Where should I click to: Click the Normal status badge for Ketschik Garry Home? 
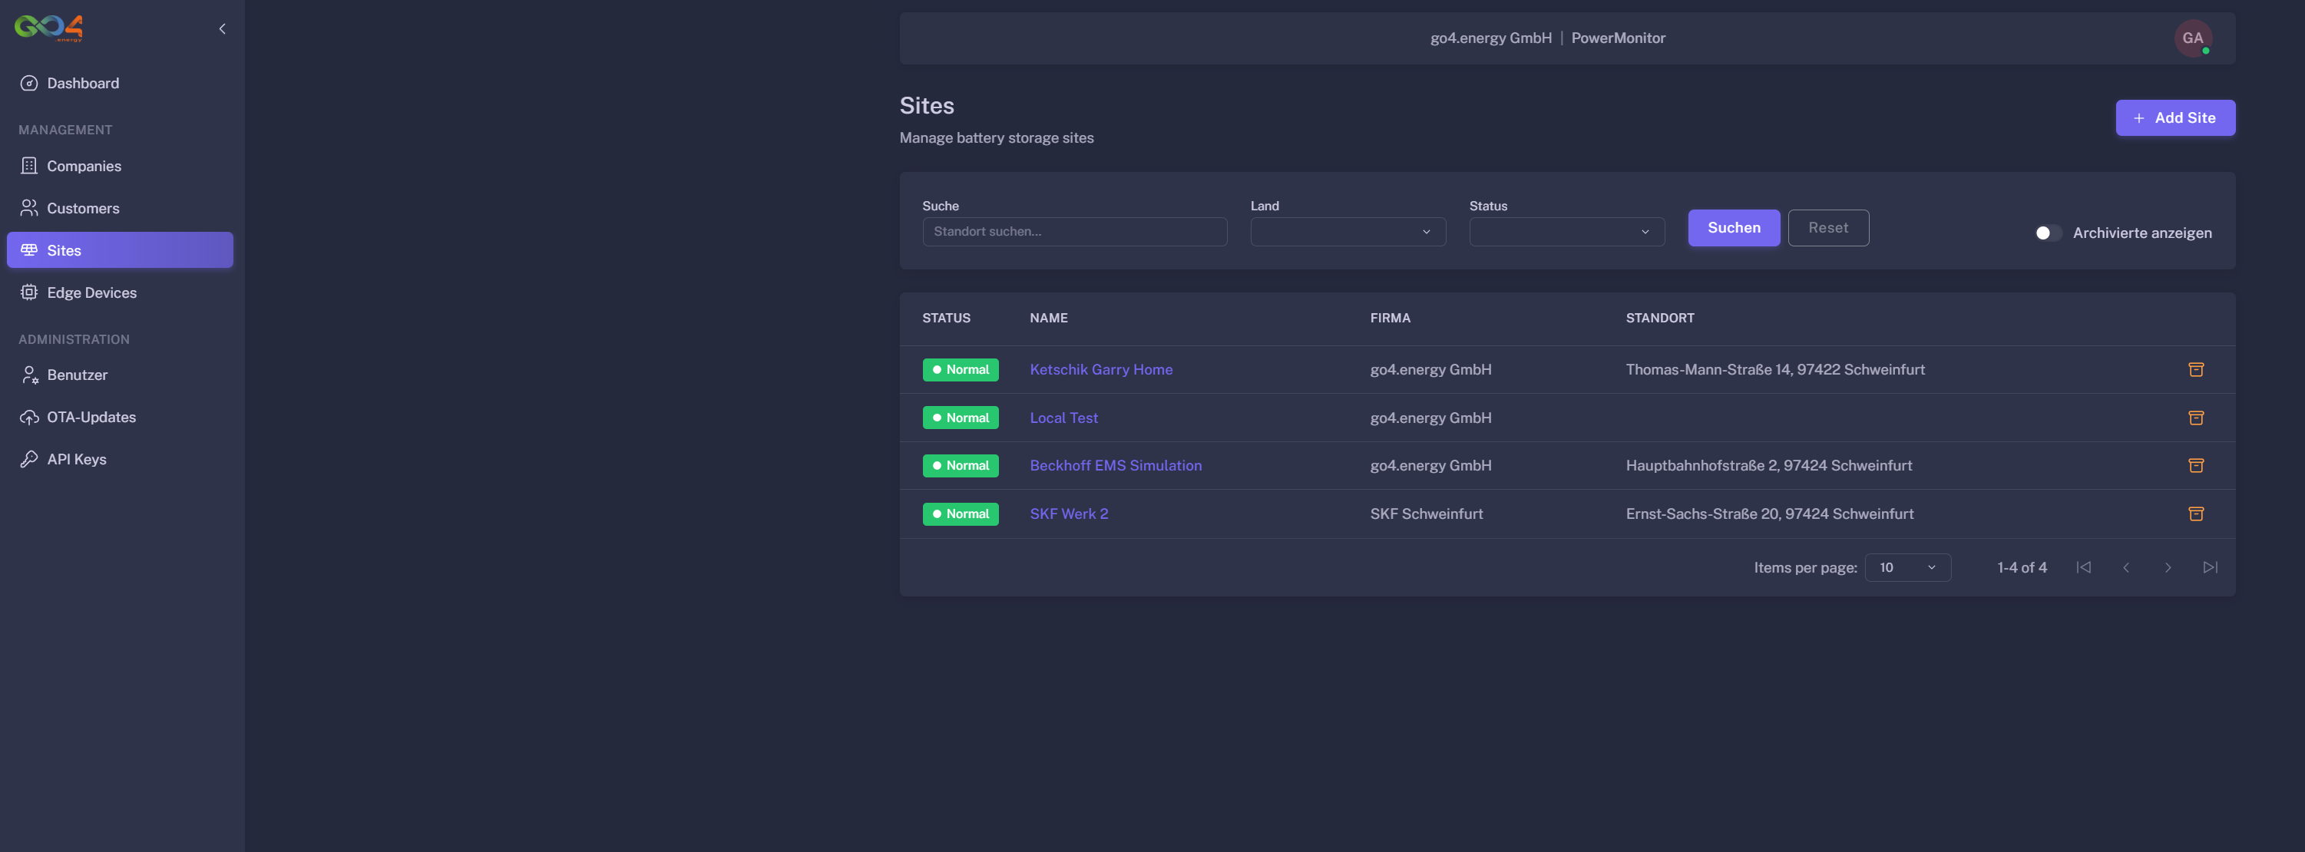[960, 368]
